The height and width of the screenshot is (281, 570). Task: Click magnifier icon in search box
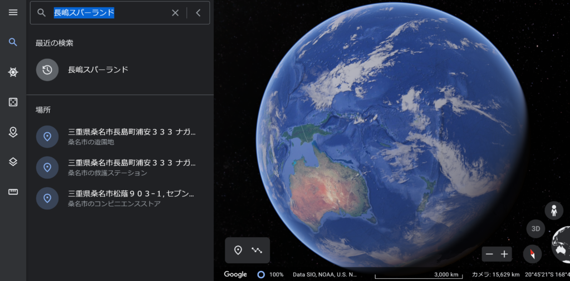(x=42, y=13)
